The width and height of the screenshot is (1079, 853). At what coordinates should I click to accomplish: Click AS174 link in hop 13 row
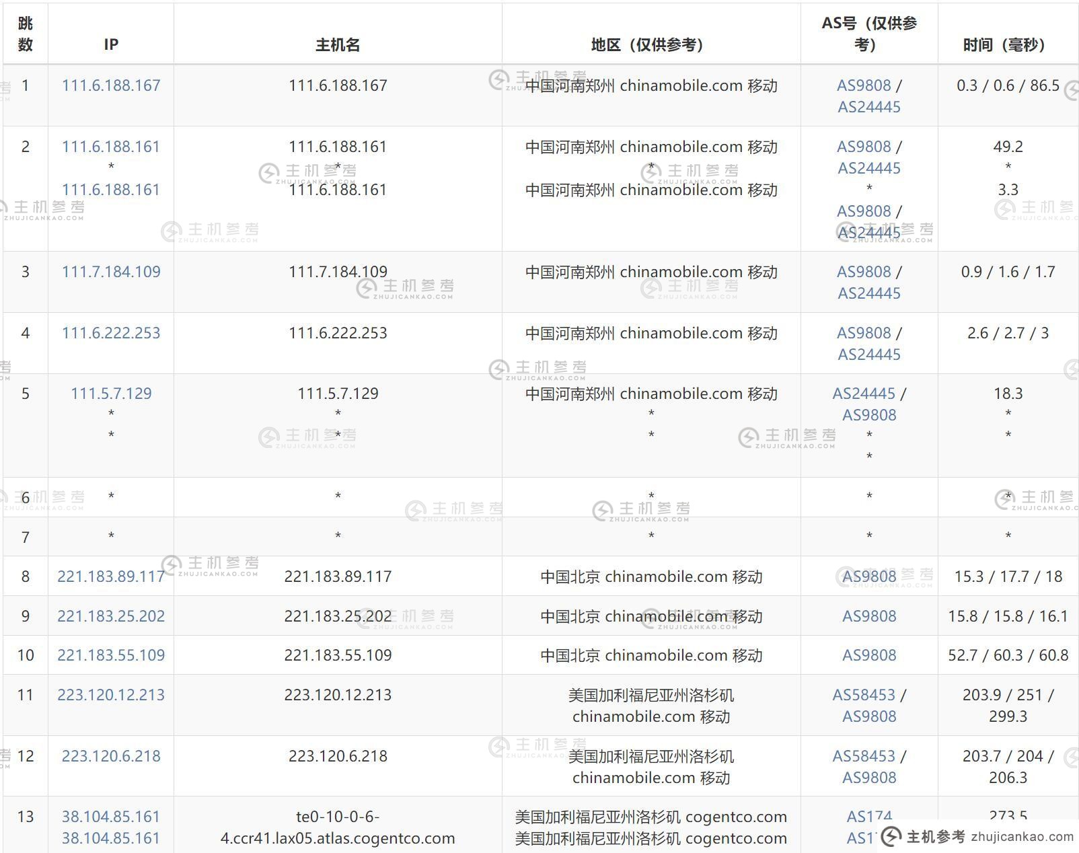[x=869, y=817]
